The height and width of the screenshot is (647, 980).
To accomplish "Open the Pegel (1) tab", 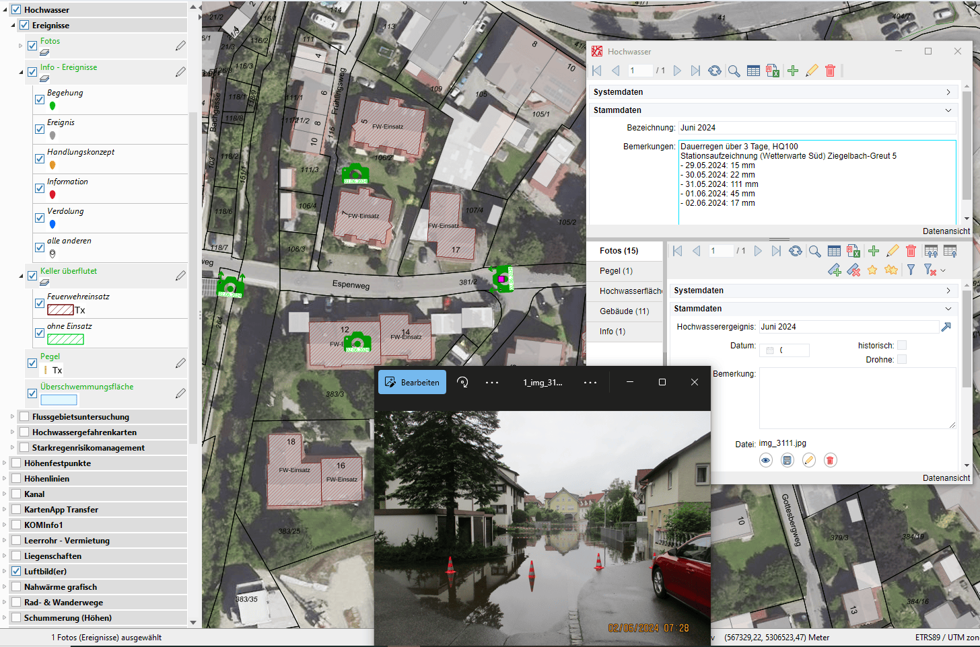I will click(616, 271).
